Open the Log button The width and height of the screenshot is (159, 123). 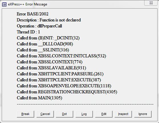(x=84, y=114)
